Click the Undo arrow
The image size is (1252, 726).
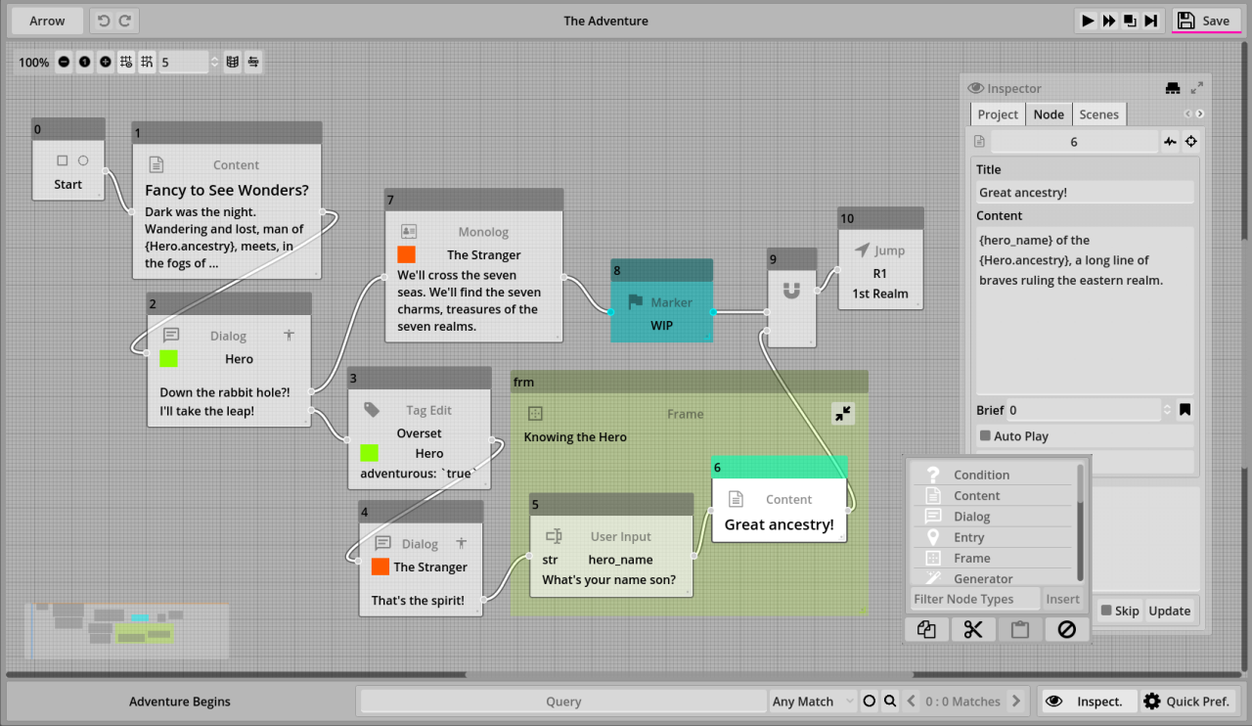pyautogui.click(x=104, y=21)
